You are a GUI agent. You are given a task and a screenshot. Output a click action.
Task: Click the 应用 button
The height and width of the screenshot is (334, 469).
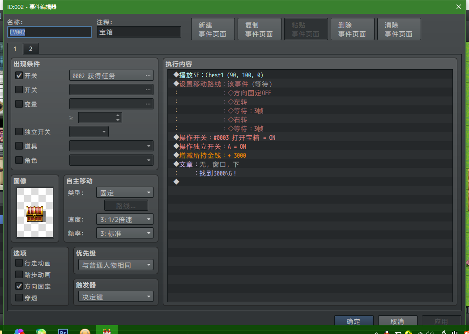tap(441, 321)
